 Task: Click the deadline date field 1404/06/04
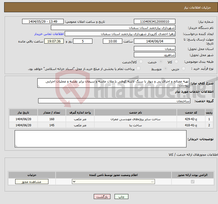pyautogui.click(x=154, y=41)
